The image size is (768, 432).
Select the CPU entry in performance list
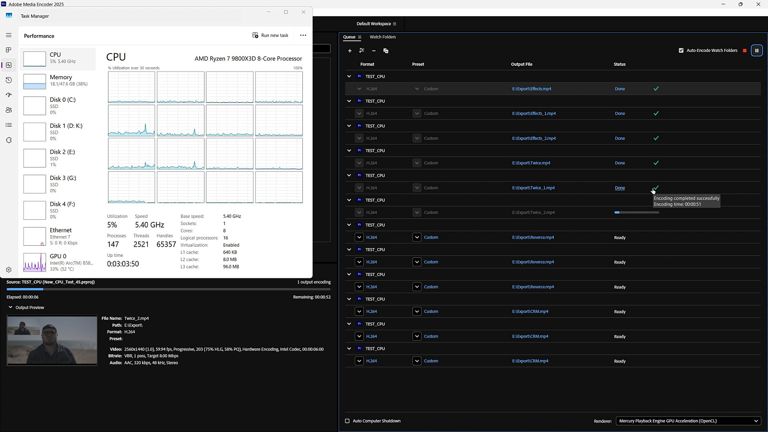(x=58, y=59)
